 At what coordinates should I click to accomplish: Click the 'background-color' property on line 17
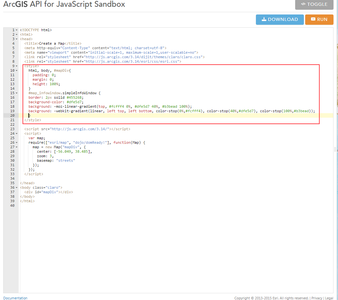45,102
